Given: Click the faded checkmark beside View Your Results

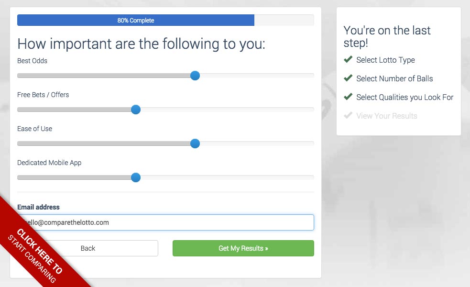Looking at the screenshot, I should click(348, 116).
